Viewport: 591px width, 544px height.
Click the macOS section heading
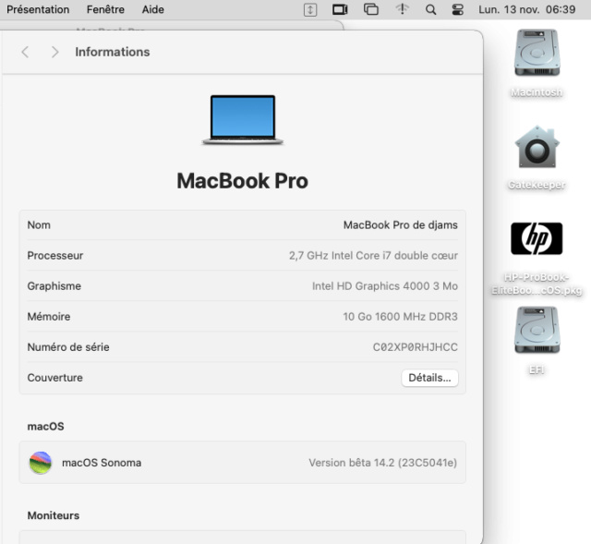45,427
